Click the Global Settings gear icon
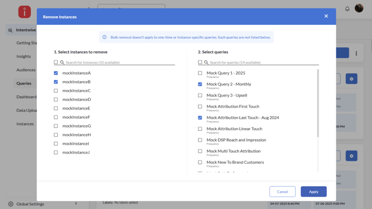This screenshot has height=209, width=372. (x=11, y=204)
